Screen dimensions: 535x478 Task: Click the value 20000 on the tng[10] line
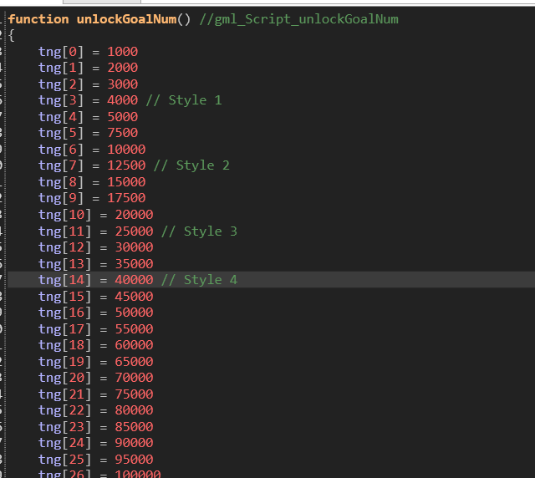click(x=134, y=215)
